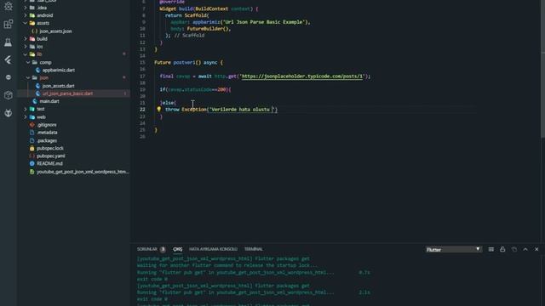Open pubspec.lock file

(x=50, y=148)
